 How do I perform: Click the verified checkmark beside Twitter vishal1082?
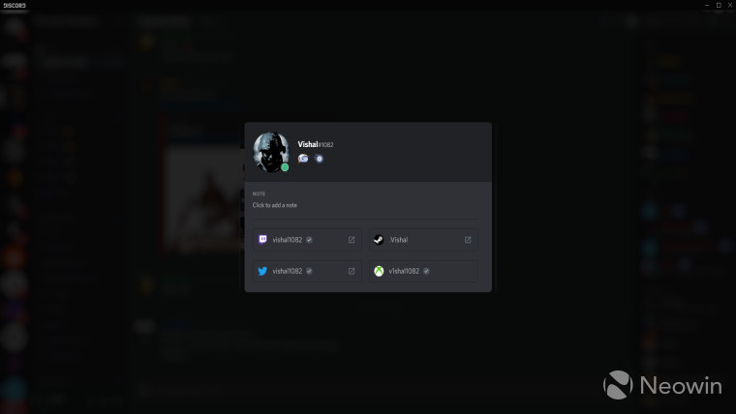click(309, 271)
